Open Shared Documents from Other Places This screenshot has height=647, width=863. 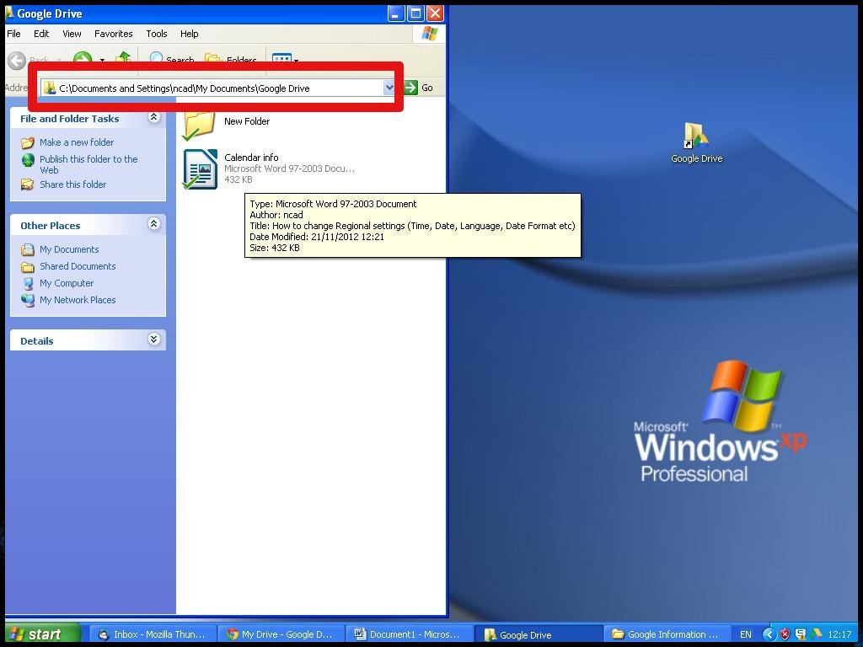click(x=78, y=266)
